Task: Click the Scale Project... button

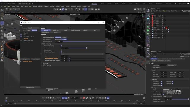Action: (156, 67)
